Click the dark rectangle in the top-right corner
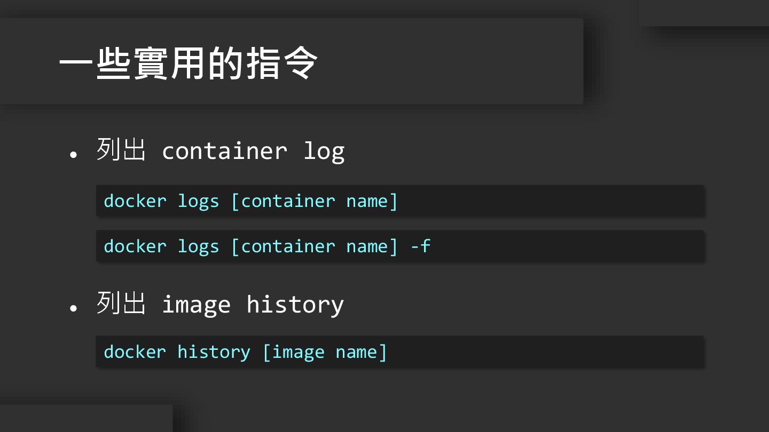The image size is (769, 432). (x=704, y=13)
